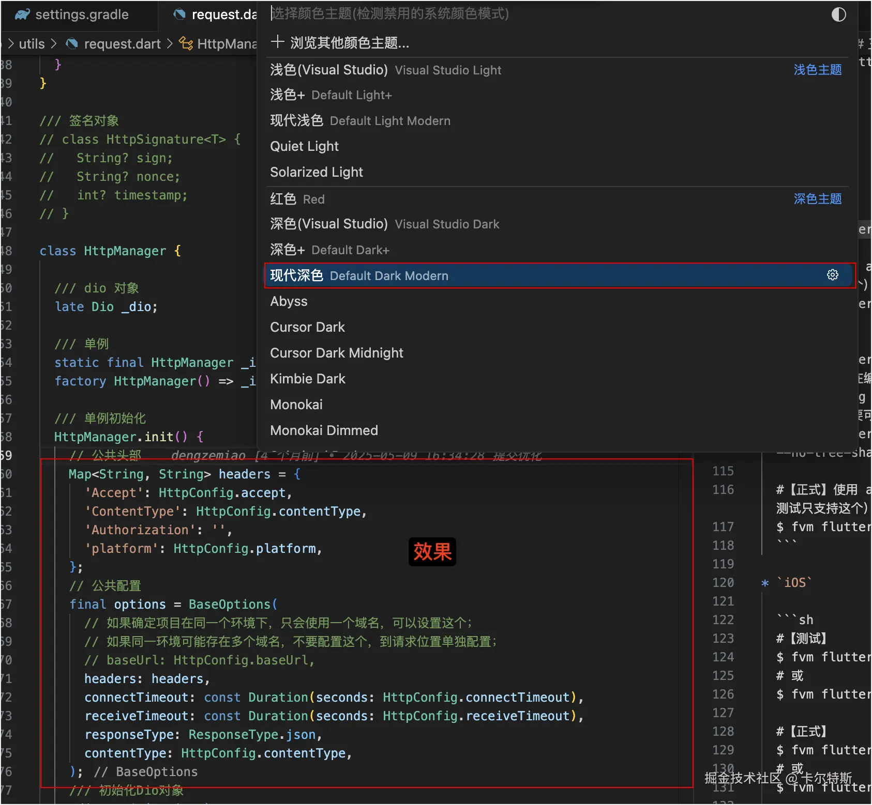Click the '// String? nonce;' comment line
Image resolution: width=872 pixels, height=805 pixels.
coord(110,177)
